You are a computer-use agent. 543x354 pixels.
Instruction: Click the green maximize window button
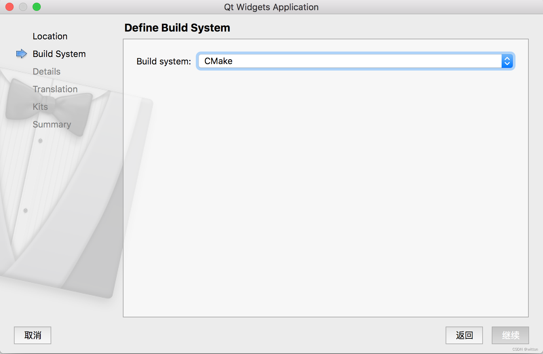point(37,7)
